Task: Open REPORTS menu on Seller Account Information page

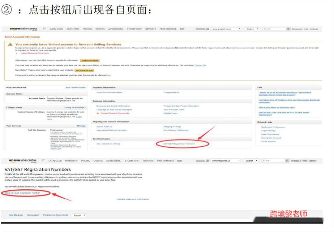Action: [x=151, y=29]
